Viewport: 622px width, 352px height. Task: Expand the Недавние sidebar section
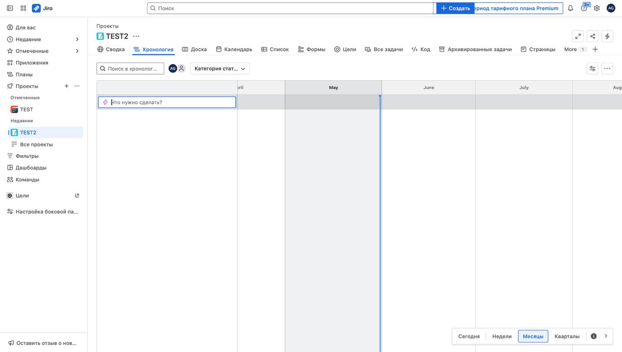(x=77, y=40)
